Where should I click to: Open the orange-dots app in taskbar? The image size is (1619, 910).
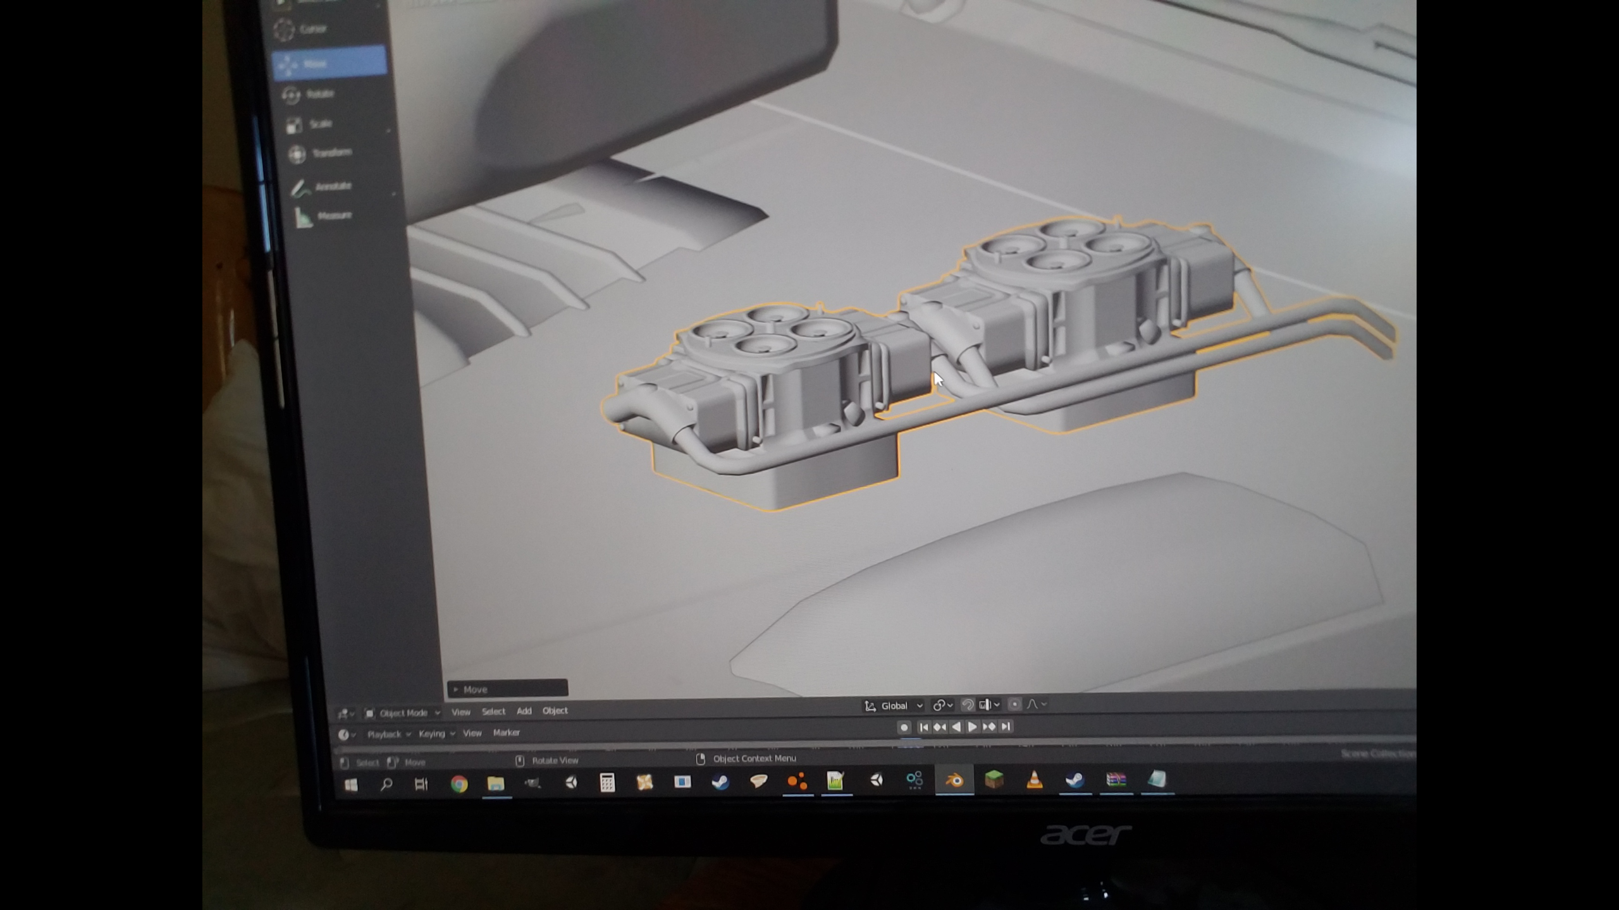click(797, 781)
